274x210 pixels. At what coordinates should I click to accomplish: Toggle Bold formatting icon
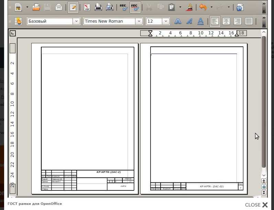tap(178, 21)
